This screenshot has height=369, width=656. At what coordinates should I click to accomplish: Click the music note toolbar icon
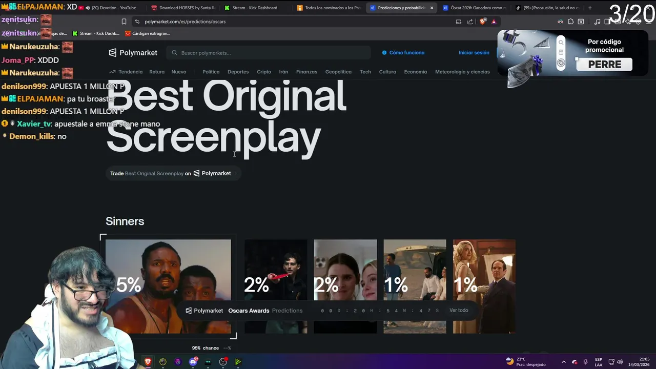[597, 22]
